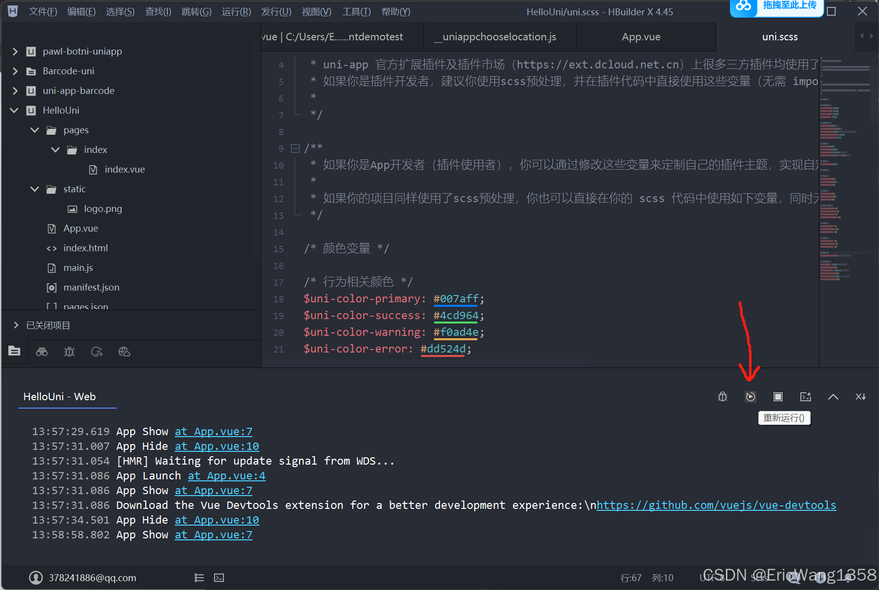Collapse the comment block at line 9
Image resolution: width=879 pixels, height=590 pixels.
click(295, 148)
